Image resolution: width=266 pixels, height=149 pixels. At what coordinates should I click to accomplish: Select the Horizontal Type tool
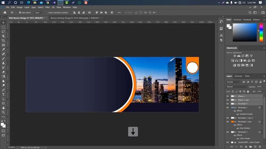[x=3, y=94]
